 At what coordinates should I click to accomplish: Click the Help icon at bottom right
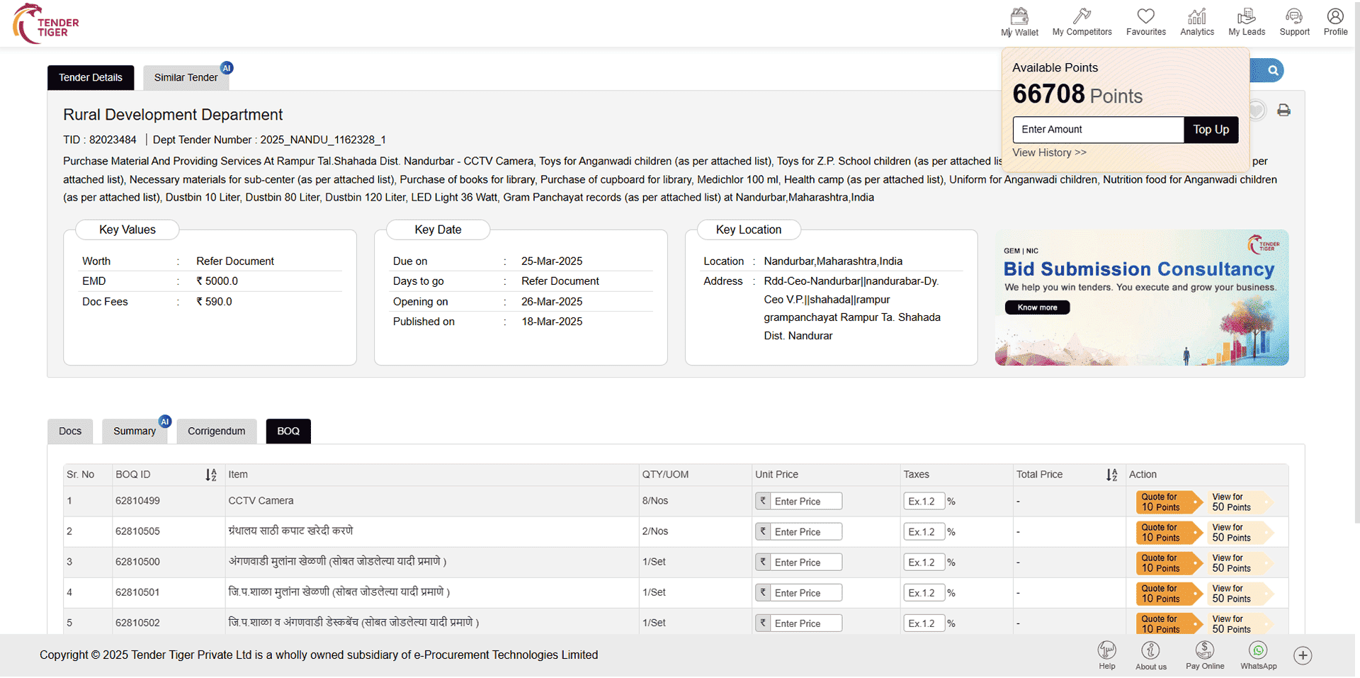1107,652
